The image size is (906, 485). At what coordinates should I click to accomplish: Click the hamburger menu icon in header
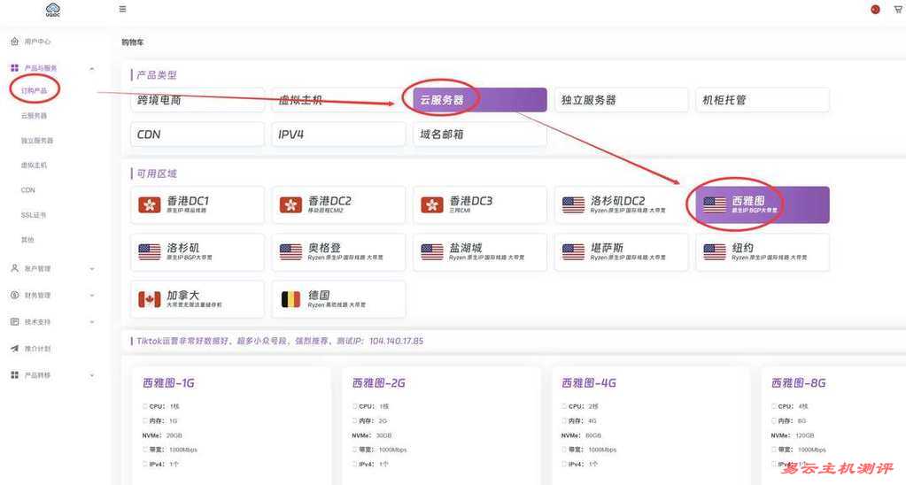122,9
